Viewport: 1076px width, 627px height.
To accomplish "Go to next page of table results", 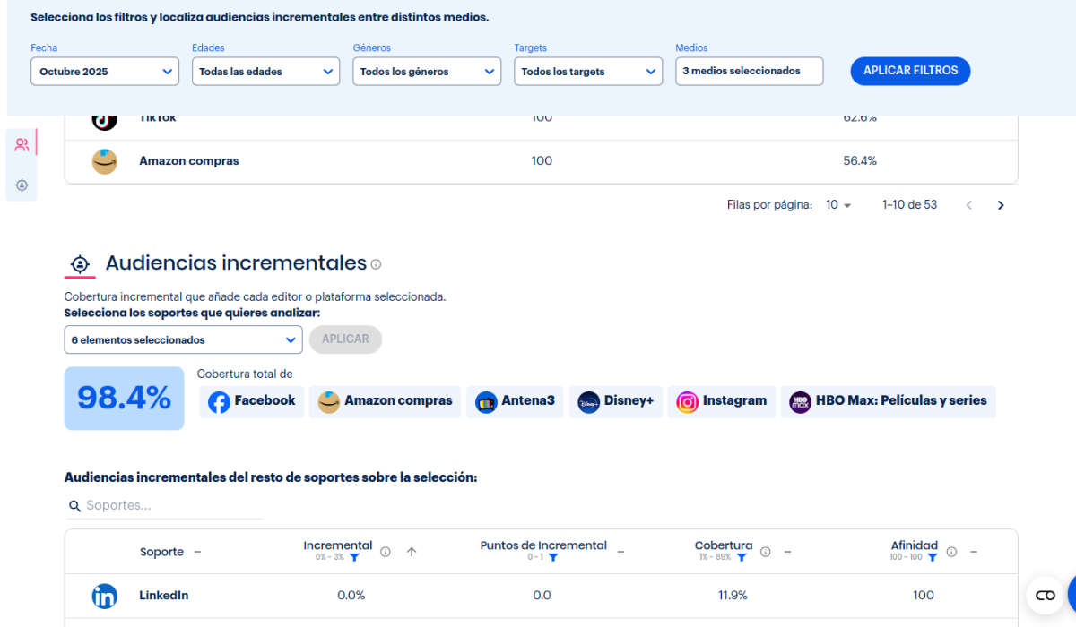I will 1001,205.
